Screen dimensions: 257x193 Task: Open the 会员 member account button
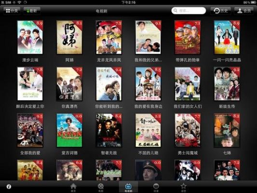point(244,11)
